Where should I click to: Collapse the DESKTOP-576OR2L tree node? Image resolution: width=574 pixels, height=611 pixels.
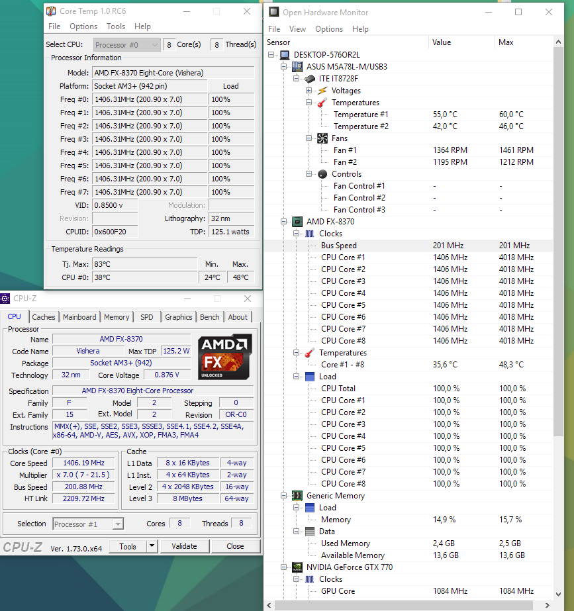coord(271,55)
